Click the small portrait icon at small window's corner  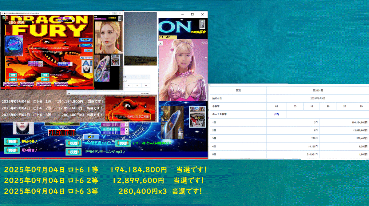(120, 18)
